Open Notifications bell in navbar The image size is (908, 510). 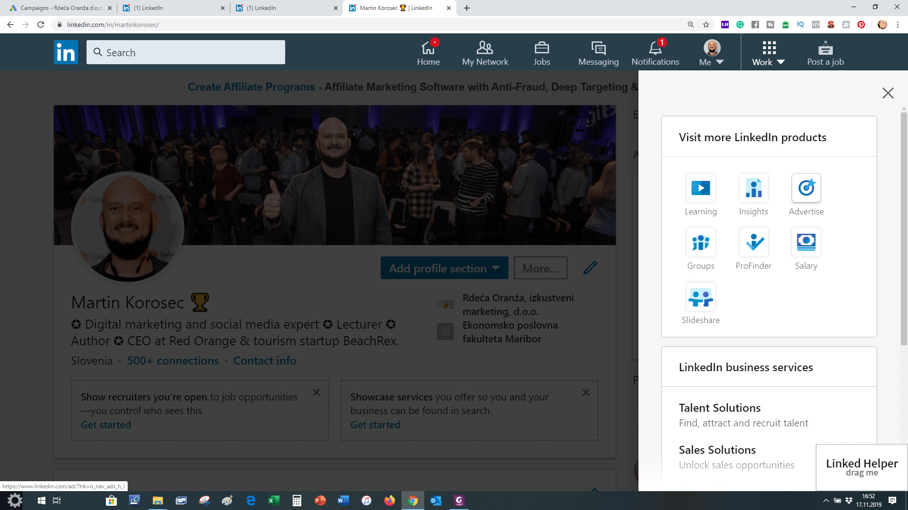coord(655,52)
